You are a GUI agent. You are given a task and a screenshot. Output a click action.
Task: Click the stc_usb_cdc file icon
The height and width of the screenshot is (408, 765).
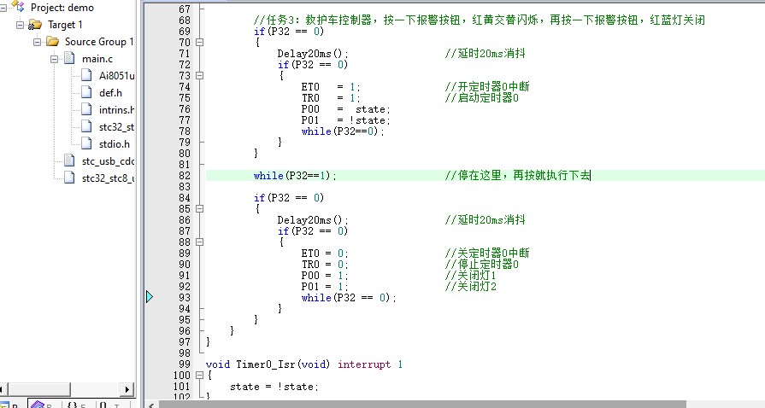(69, 161)
